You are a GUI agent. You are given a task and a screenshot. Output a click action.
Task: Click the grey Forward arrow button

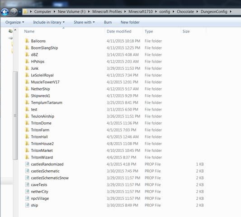pos(14,12)
